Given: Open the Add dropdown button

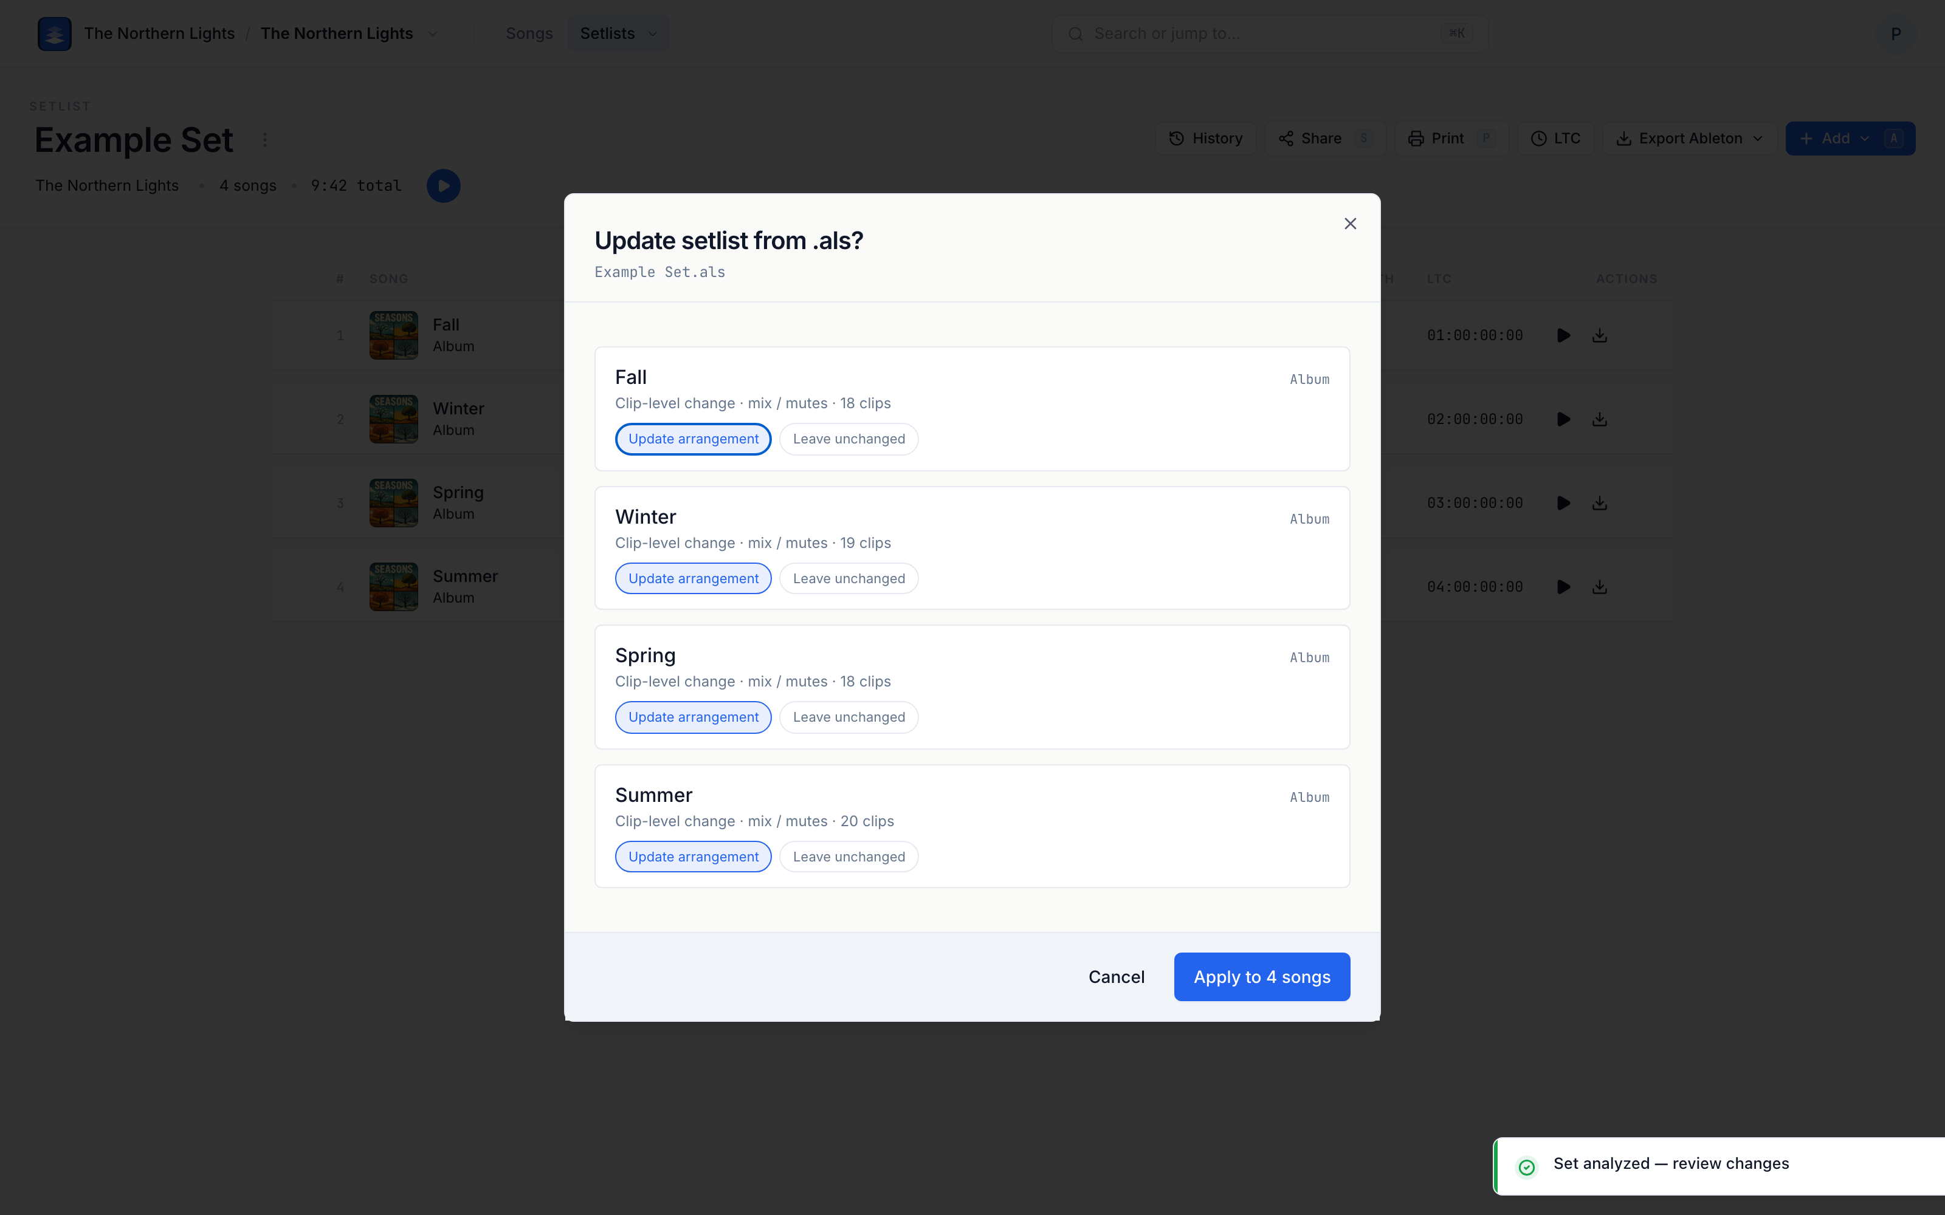Looking at the screenshot, I should tap(1850, 139).
